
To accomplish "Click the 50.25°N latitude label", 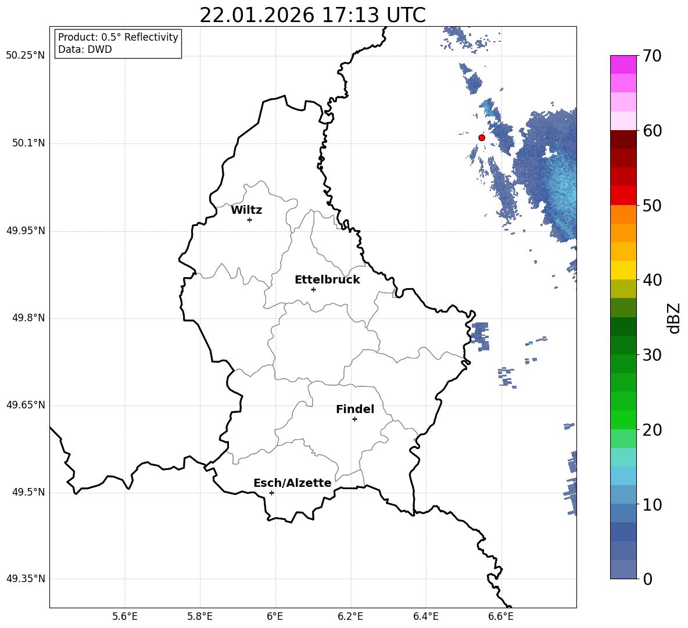I will 26,56.
